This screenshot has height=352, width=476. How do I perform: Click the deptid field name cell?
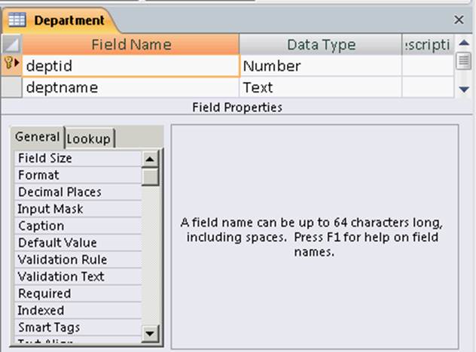[131, 66]
